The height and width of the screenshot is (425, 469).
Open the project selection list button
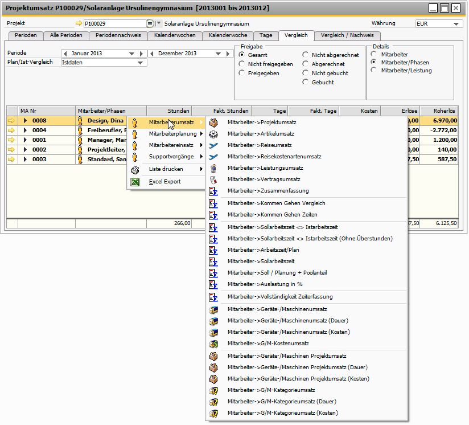(150, 23)
